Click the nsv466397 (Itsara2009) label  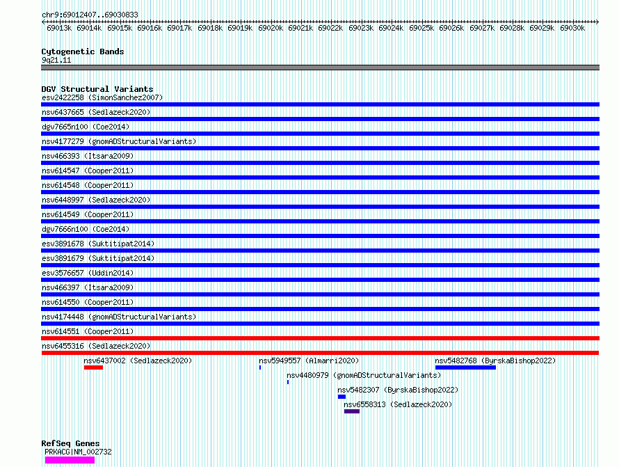(x=88, y=287)
